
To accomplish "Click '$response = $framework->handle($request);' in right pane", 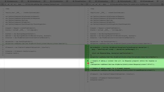I will 106,78.
